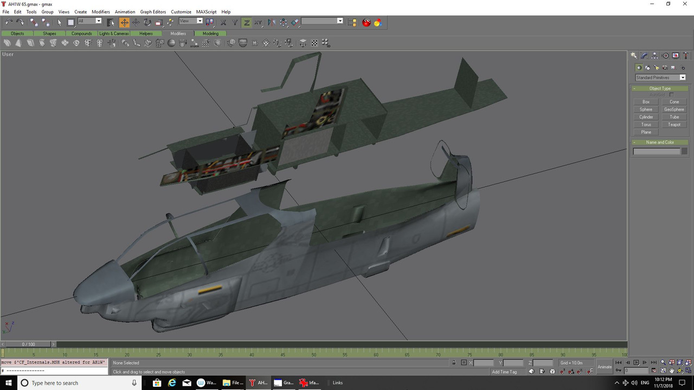Click the Undo arrow in main toolbar
Screen dimensions: 694x390
[9, 22]
